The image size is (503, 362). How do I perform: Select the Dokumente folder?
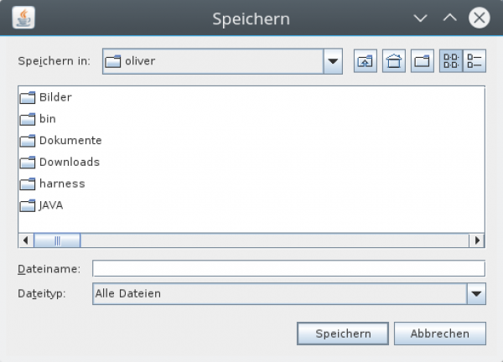[x=70, y=141]
